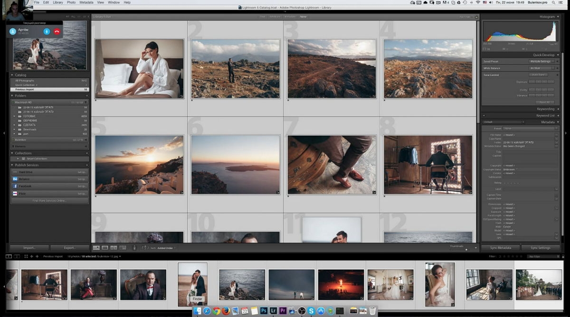The width and height of the screenshot is (570, 317).
Task: Select All Photographs in Catalog
Action: point(49,81)
